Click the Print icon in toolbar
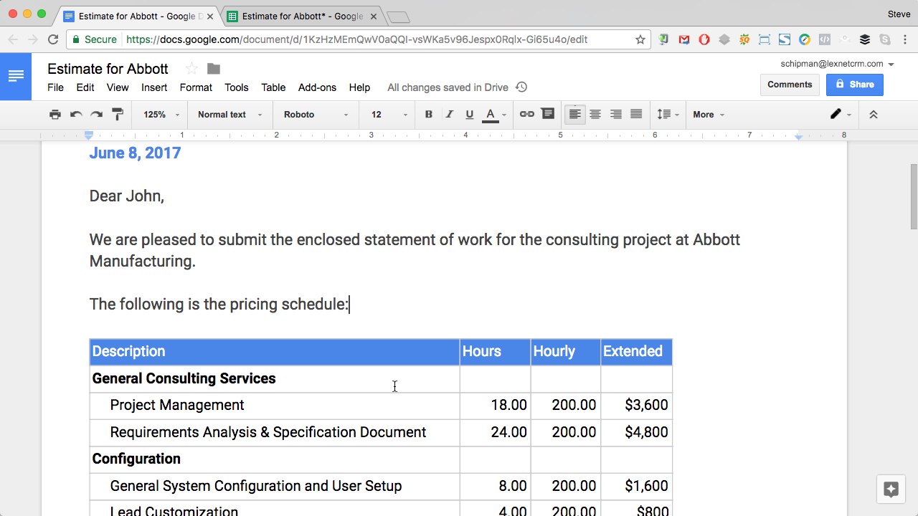Viewport: 918px width, 516px height. pos(55,115)
